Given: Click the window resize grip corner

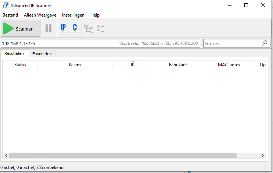Looking at the screenshot, I should point(269,169).
